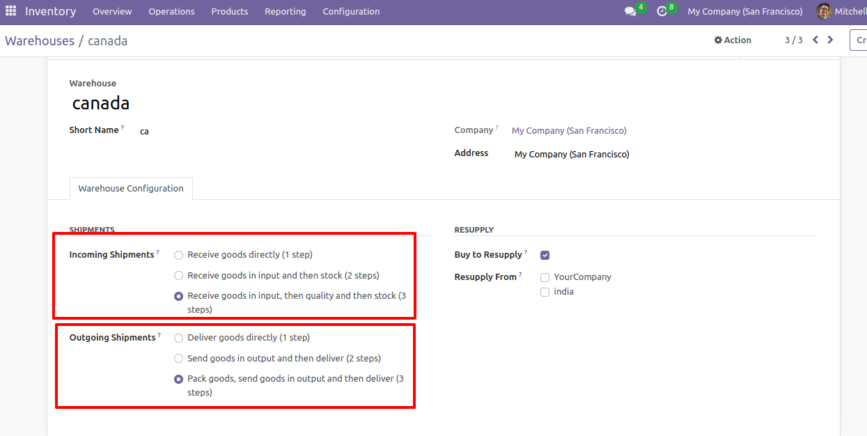Image resolution: width=867 pixels, height=436 pixels.
Task: Open the Action dropdown
Action: click(733, 40)
